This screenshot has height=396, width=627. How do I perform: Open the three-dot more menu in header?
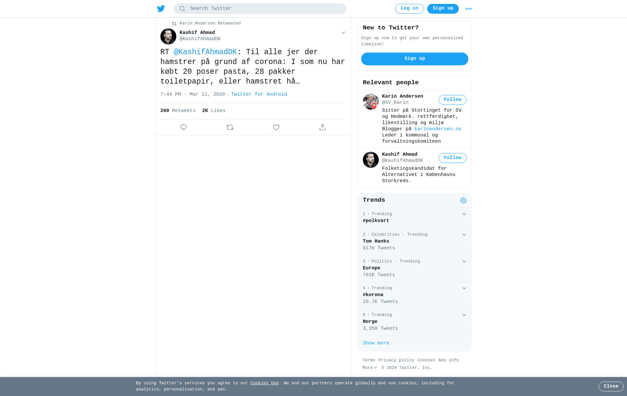[469, 9]
